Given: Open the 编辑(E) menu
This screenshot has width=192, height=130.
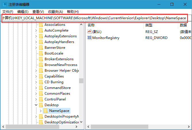Looking at the screenshot, I should tap(23, 12).
